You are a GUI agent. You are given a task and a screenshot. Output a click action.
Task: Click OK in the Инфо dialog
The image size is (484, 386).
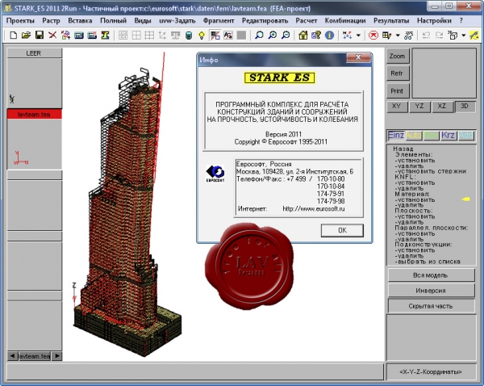pyautogui.click(x=342, y=230)
